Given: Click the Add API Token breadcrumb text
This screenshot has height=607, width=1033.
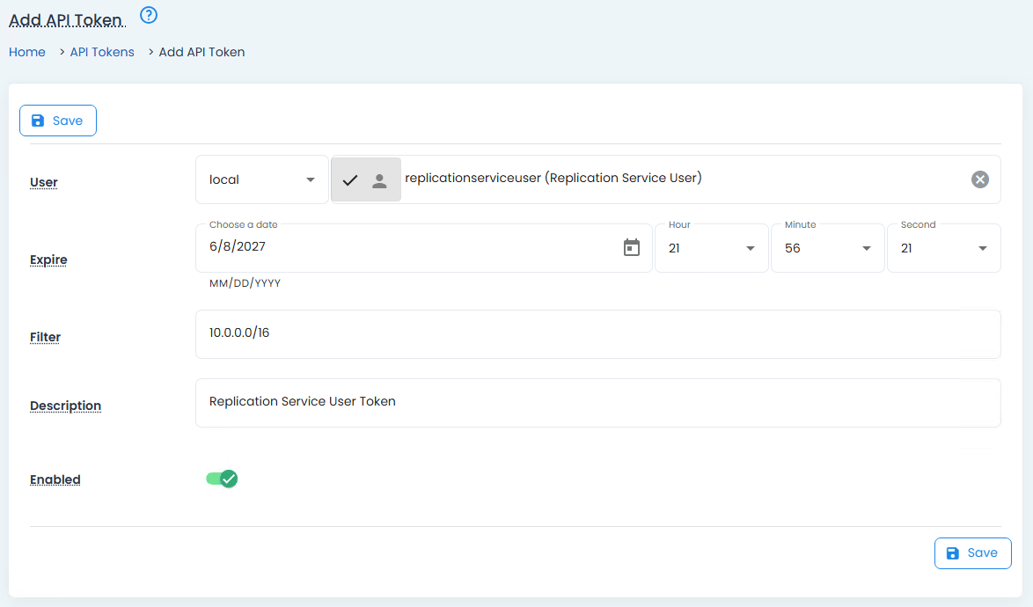Looking at the screenshot, I should (x=201, y=52).
